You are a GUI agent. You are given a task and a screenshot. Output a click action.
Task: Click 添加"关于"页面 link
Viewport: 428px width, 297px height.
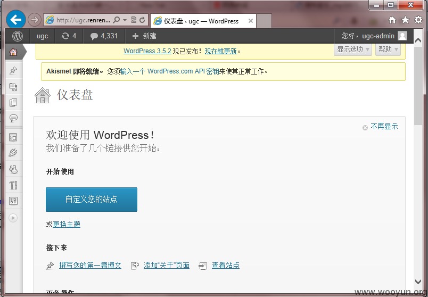click(167, 266)
